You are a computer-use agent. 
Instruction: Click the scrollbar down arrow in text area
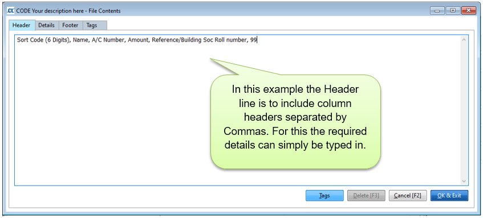[x=464, y=182]
